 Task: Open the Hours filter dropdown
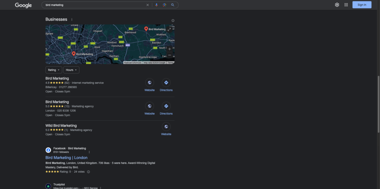[x=71, y=70]
